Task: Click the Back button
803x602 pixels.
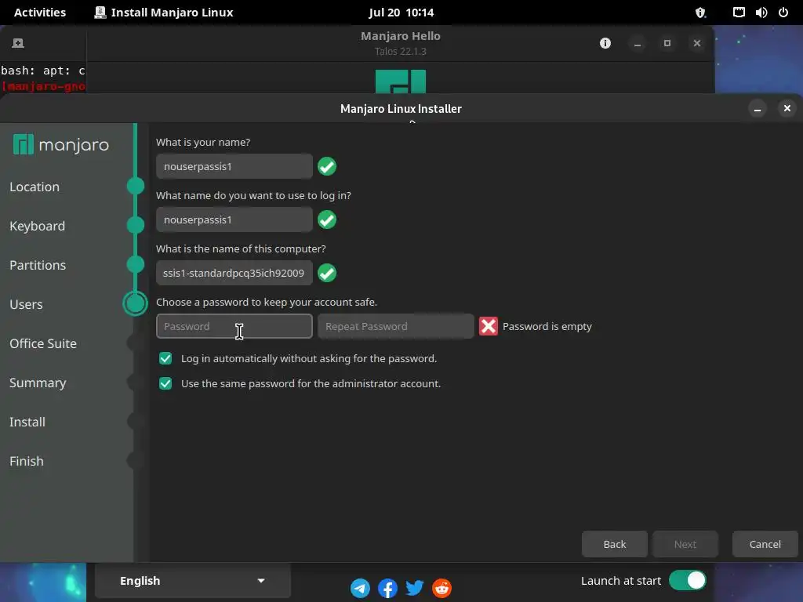Action: 615,544
